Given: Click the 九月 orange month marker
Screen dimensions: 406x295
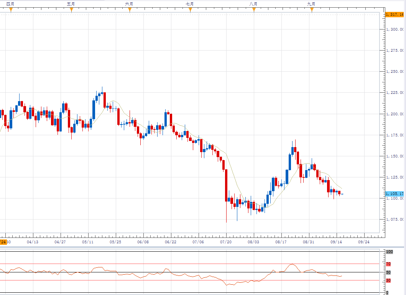Looking at the screenshot, I should 312,10.
